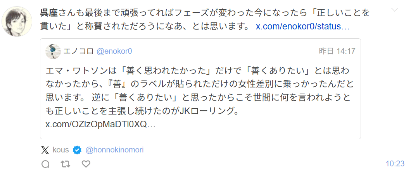The width and height of the screenshot is (411, 171).
Task: Click the @enokor0 handle in quoted post
Action: 114,51
